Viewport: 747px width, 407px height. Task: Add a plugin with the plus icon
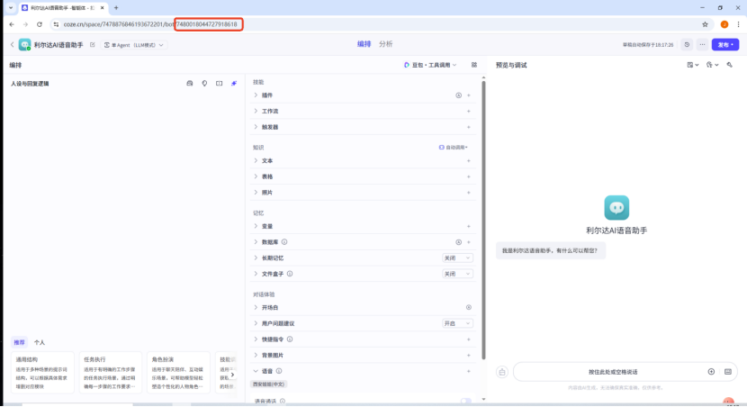[x=468, y=95]
